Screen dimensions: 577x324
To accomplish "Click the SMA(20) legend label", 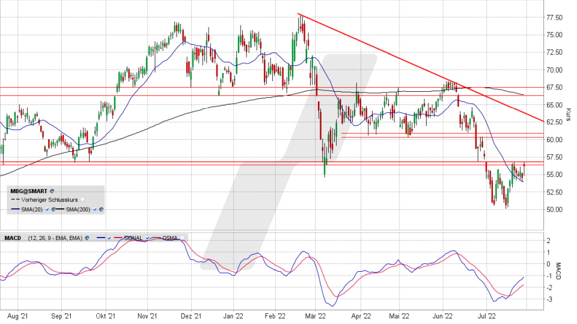I will (32, 209).
